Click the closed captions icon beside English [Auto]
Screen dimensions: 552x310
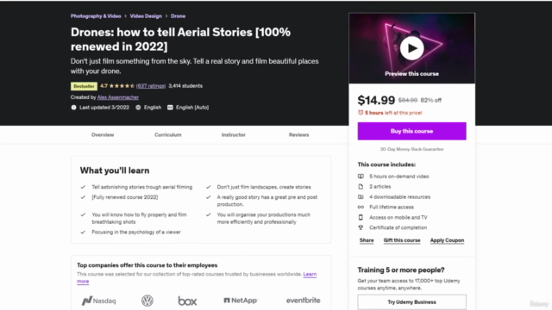pyautogui.click(x=170, y=108)
